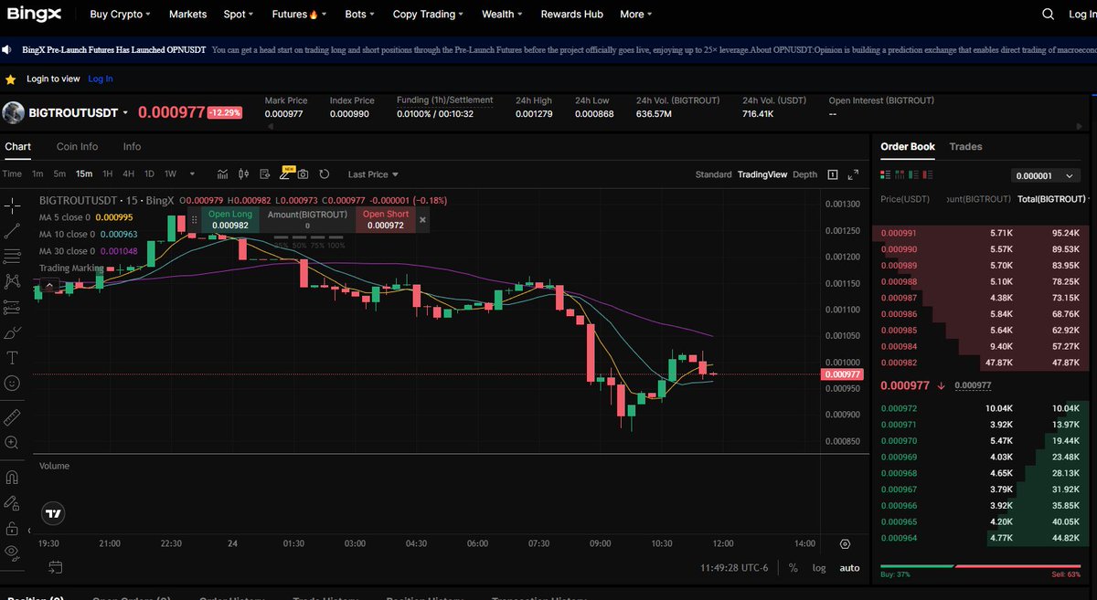Open the 0.000001 price precision dropdown
Image resolution: width=1097 pixels, height=600 pixels.
[x=1046, y=175]
